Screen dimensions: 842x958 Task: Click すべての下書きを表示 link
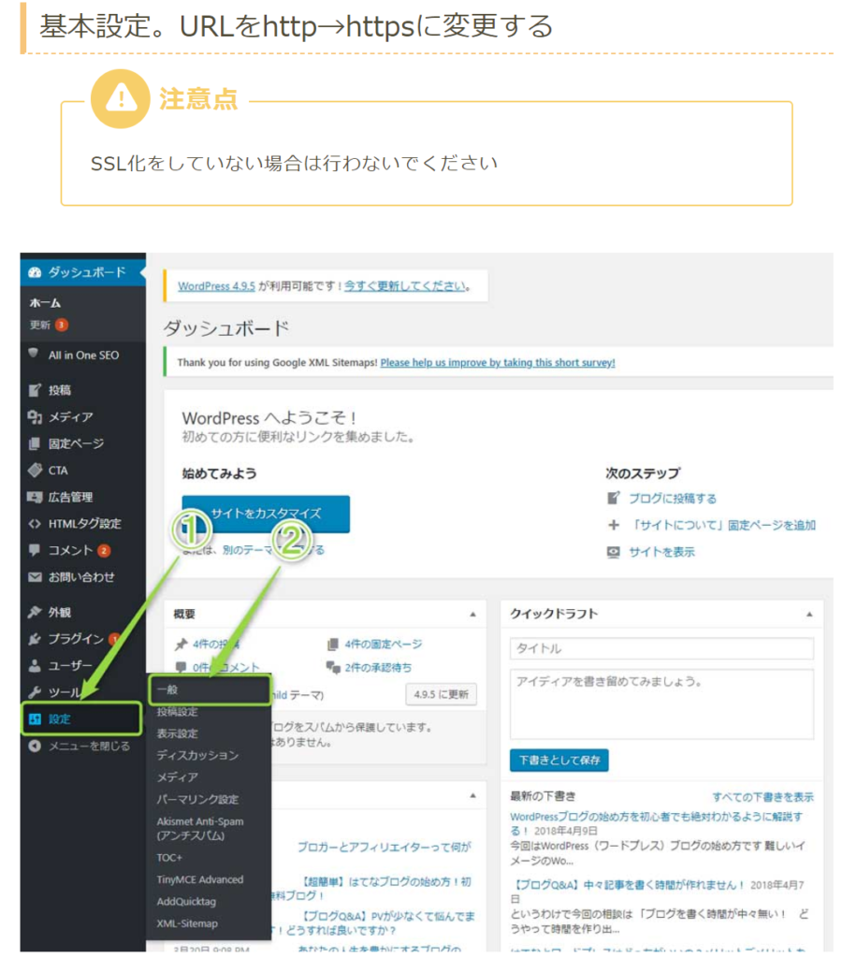[x=763, y=797]
